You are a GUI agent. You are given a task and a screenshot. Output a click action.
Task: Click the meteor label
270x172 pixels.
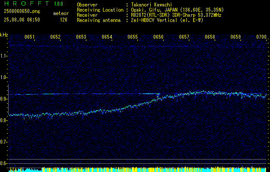(61, 13)
